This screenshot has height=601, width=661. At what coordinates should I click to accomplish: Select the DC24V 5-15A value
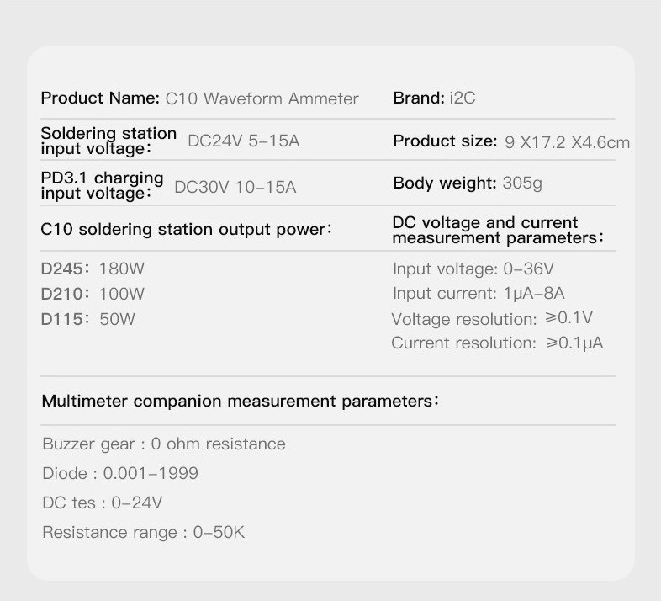tap(244, 141)
